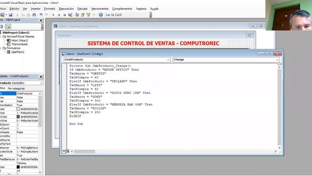The height and width of the screenshot is (176, 312).
Task: Open the Complementos menu
Action: (122, 9)
